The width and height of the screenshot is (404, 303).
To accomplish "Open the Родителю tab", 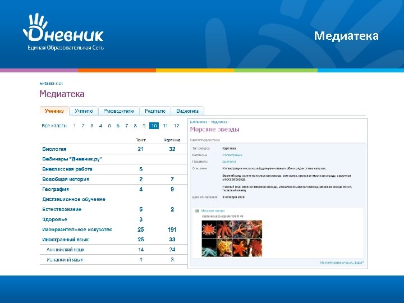I will pos(155,111).
